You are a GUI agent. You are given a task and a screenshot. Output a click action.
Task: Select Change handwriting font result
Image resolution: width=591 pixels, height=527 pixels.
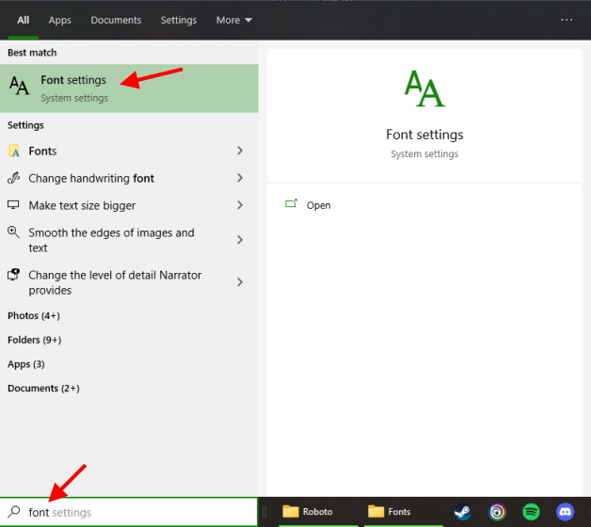click(129, 178)
